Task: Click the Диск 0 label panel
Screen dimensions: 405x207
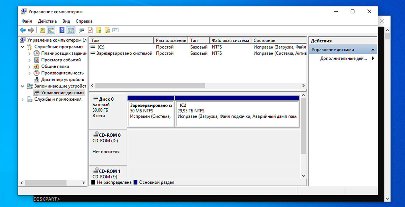Action: click(x=108, y=111)
